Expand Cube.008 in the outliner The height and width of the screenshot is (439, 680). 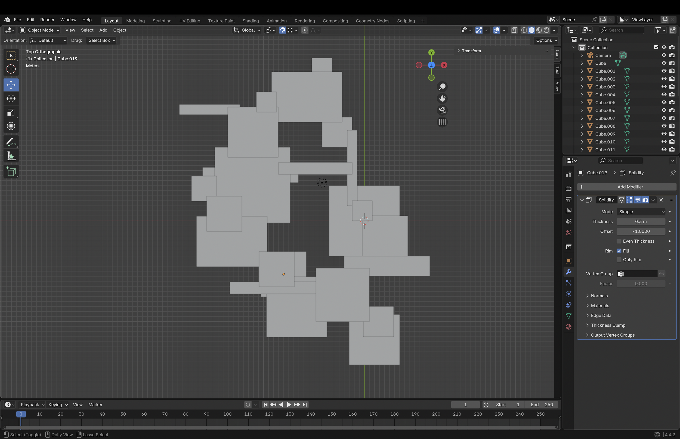pyautogui.click(x=582, y=126)
